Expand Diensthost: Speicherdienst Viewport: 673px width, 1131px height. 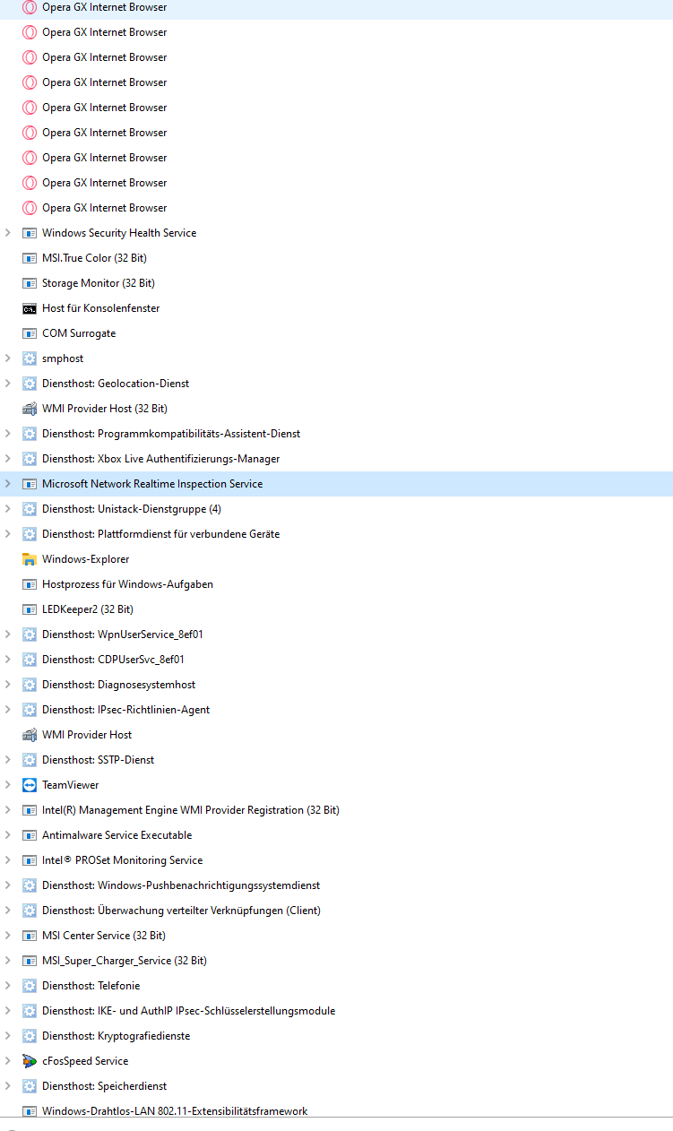(x=8, y=1086)
